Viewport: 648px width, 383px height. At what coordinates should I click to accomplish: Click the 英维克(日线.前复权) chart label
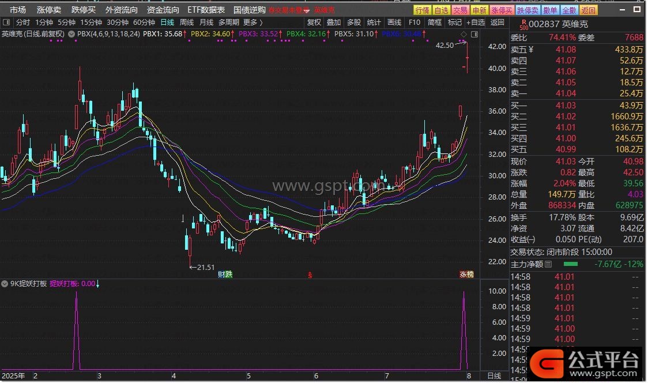pyautogui.click(x=33, y=34)
